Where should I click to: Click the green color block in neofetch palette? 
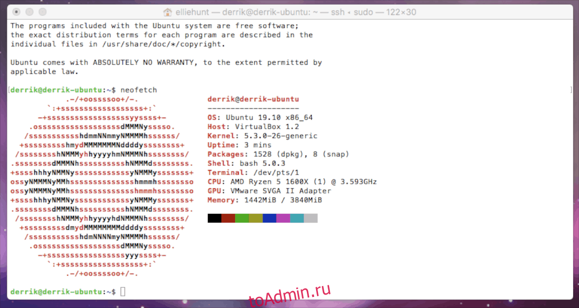pos(242,218)
